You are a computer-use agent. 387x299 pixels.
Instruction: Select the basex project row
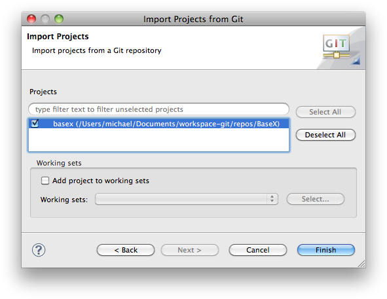pyautogui.click(x=158, y=124)
